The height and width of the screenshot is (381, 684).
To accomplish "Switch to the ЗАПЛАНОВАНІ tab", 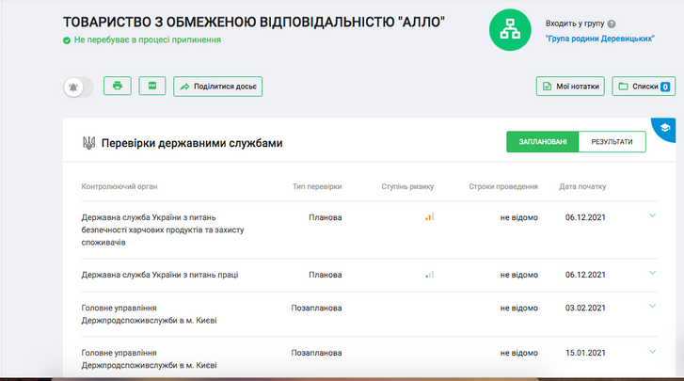I will pos(543,142).
